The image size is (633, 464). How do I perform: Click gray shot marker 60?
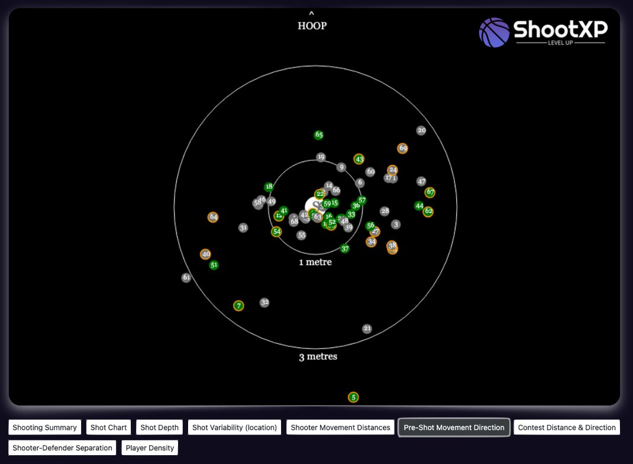pyautogui.click(x=370, y=172)
